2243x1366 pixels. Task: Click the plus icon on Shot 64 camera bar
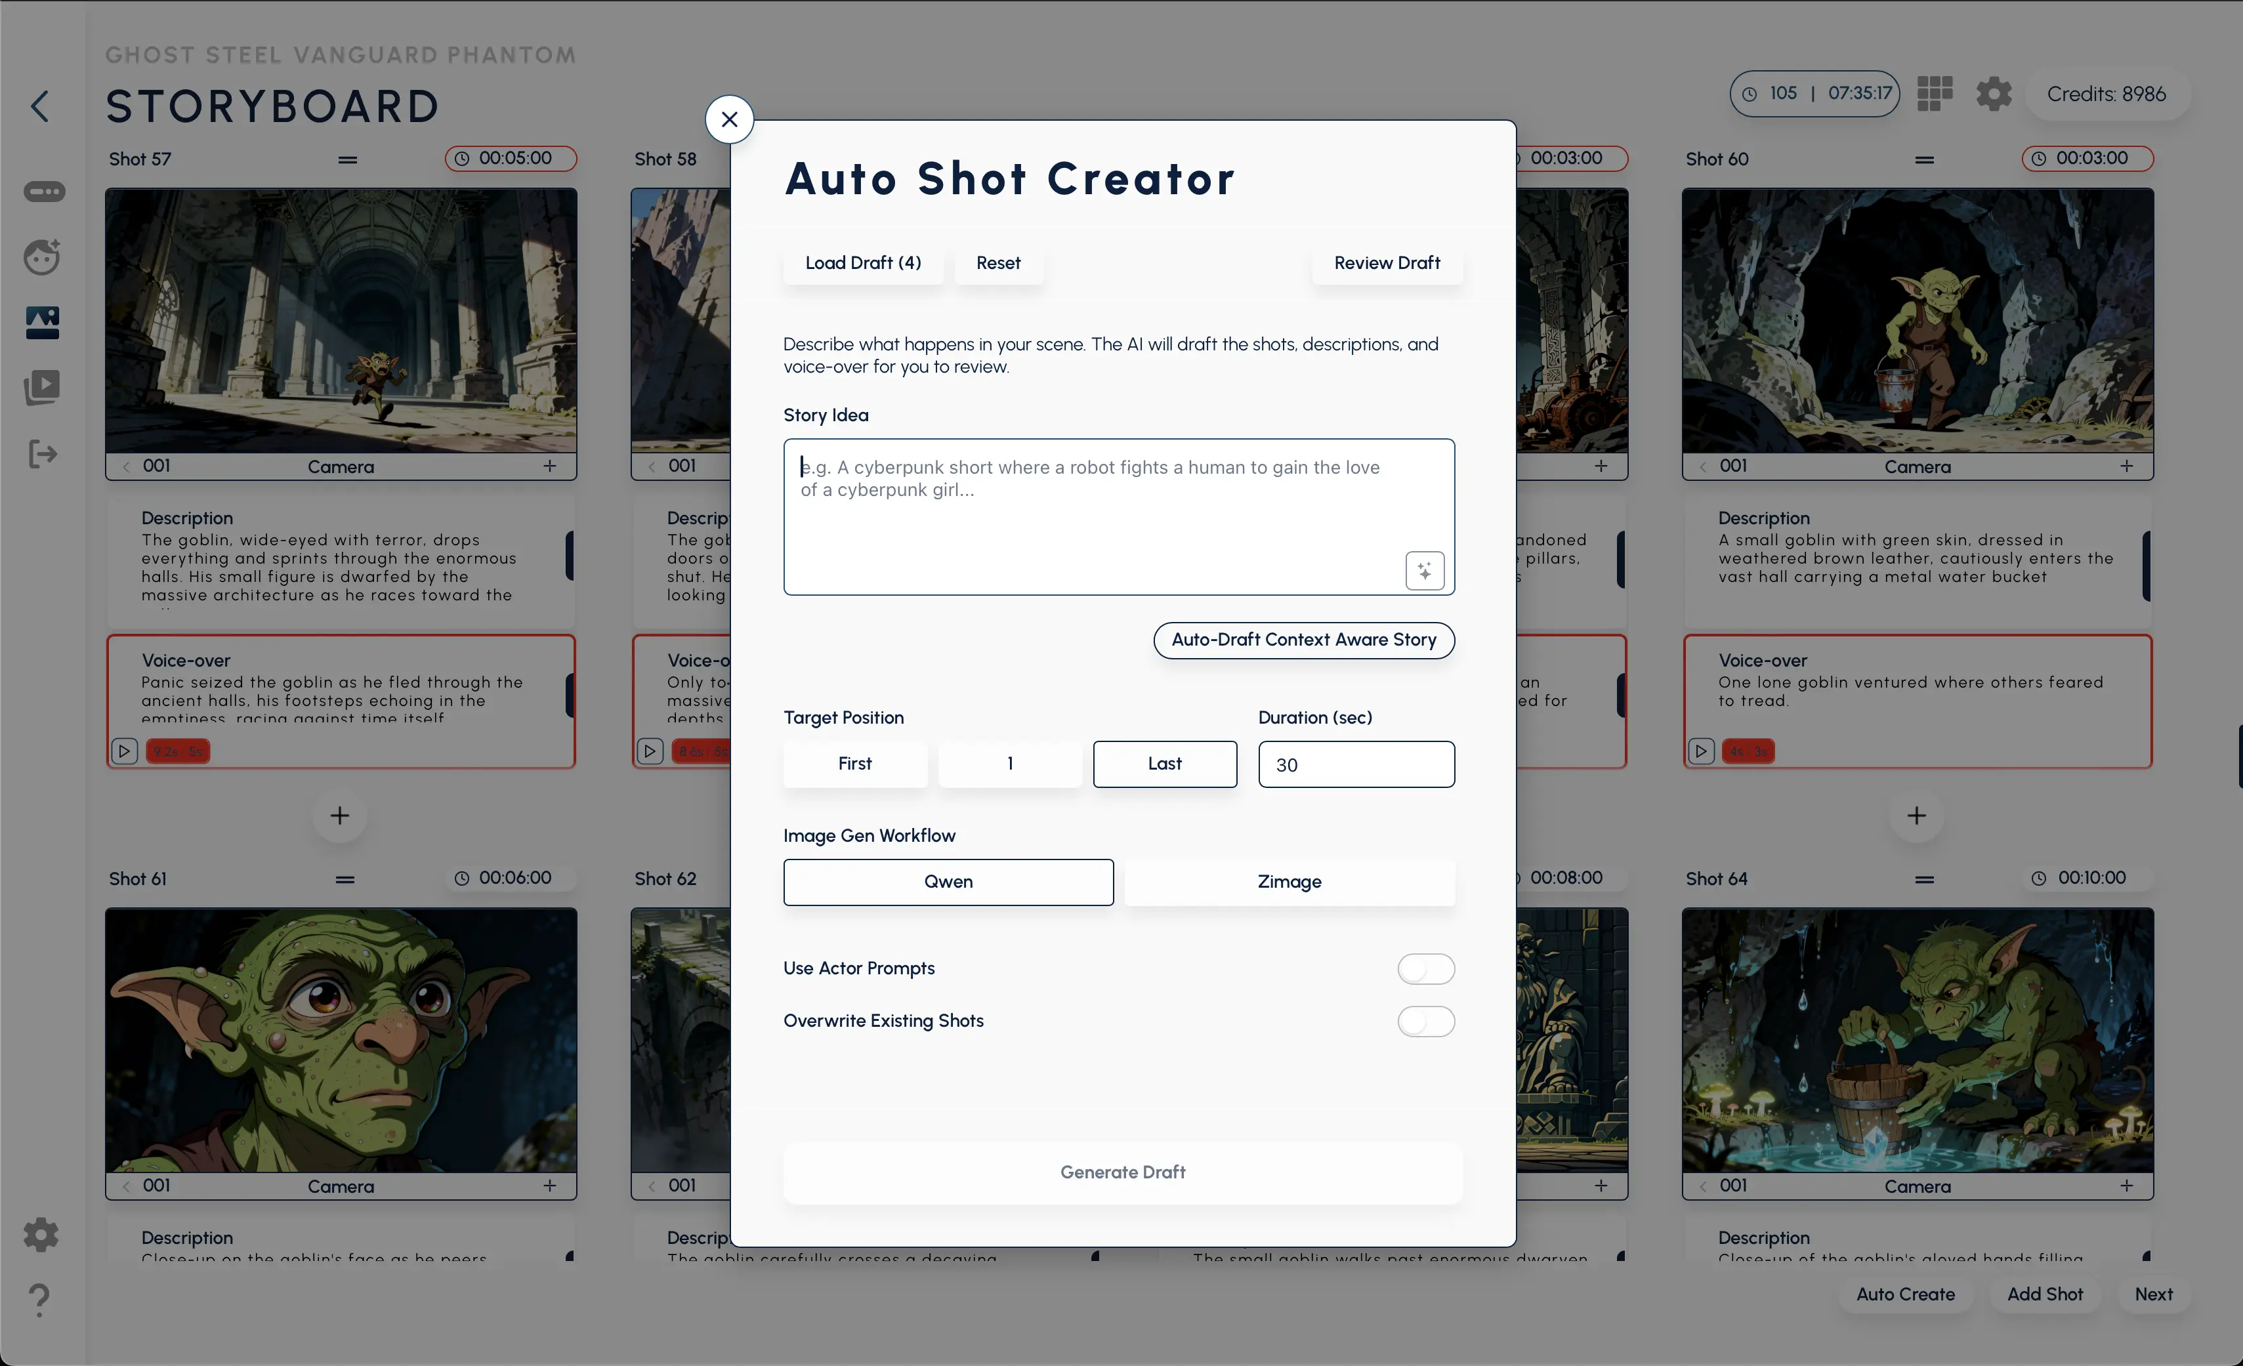pyautogui.click(x=2126, y=1186)
